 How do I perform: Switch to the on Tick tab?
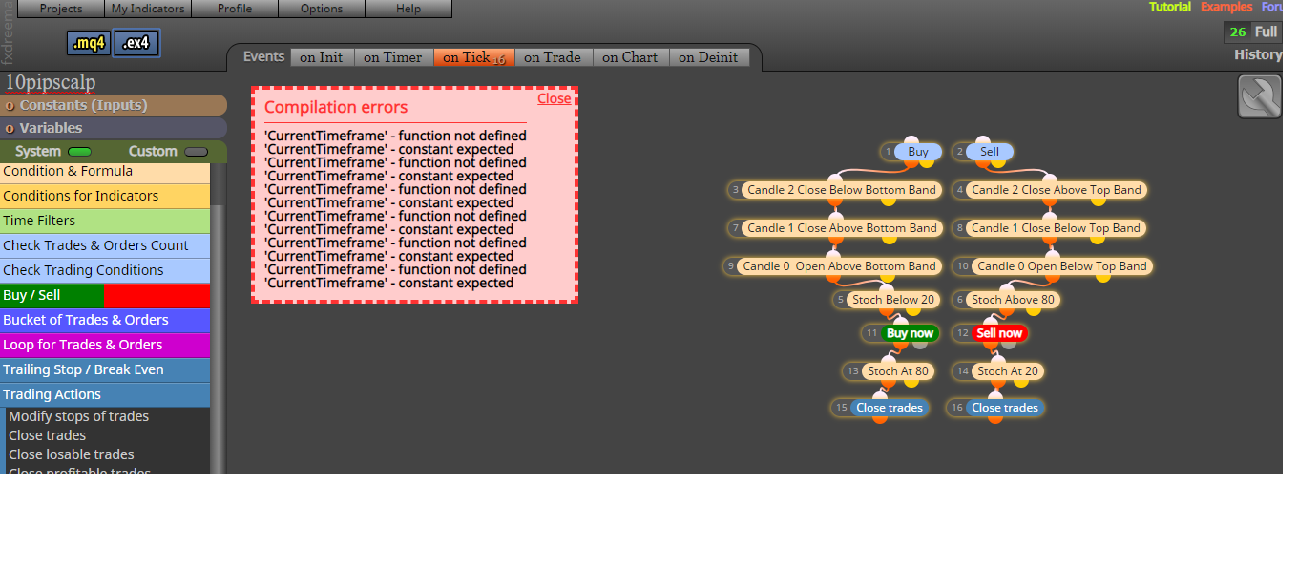pos(474,57)
